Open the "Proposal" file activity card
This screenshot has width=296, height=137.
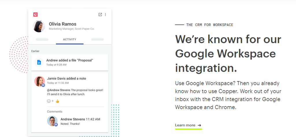(x=70, y=62)
